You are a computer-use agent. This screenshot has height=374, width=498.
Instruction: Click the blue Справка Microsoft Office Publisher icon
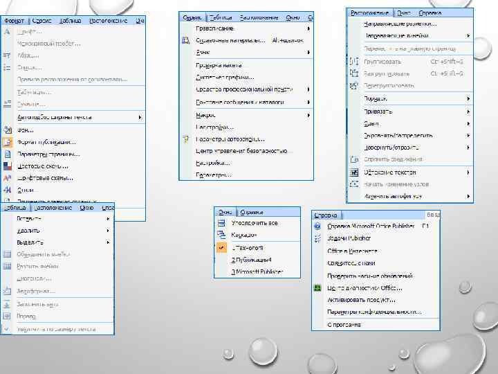[x=317, y=226]
